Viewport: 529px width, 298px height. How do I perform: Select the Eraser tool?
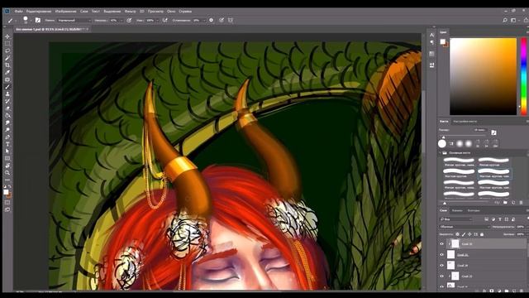pyautogui.click(x=7, y=108)
